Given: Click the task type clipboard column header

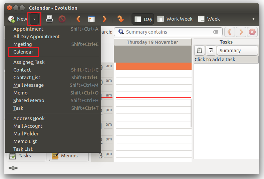Looking at the screenshot, I should pyautogui.click(x=199, y=50).
